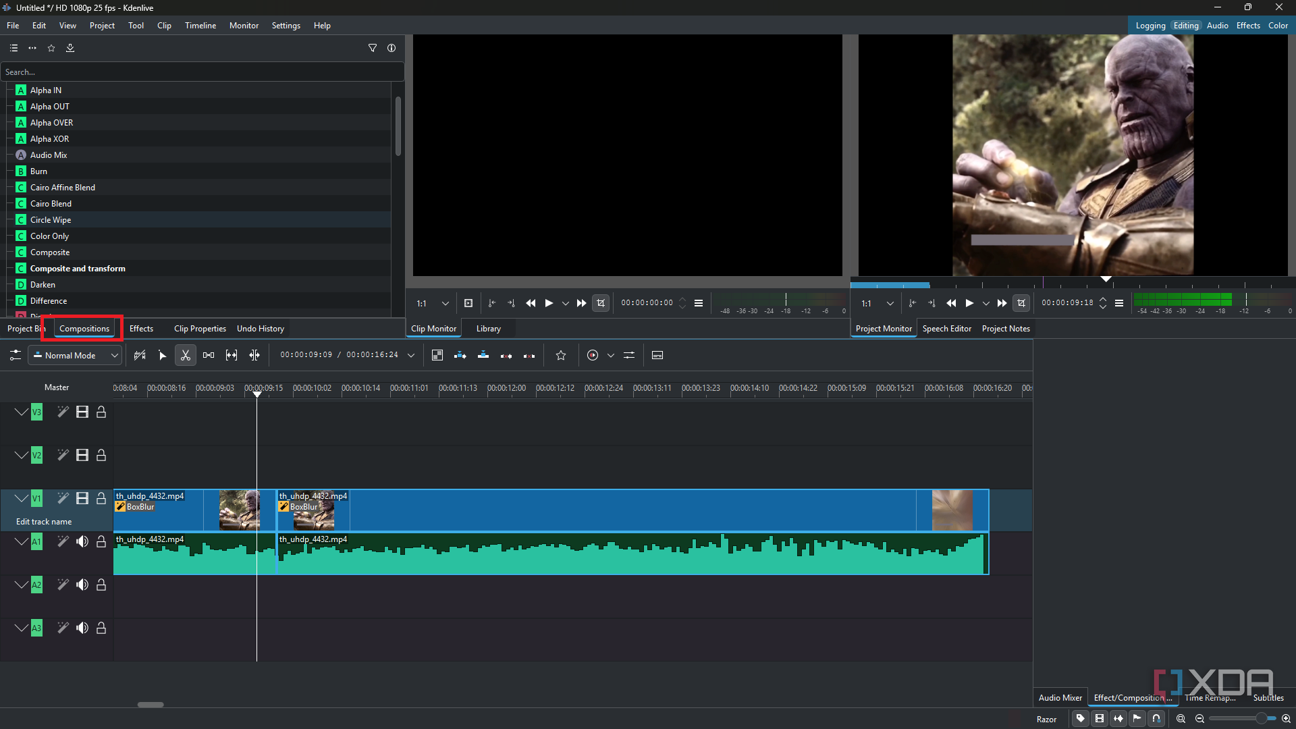Screen dimensions: 1296x729
Task: Open Clip Monitor zoom 1:1 dropdown
Action: [432, 303]
